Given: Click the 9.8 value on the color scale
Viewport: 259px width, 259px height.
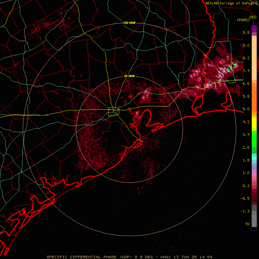Looking at the screenshot, I should (246, 32).
